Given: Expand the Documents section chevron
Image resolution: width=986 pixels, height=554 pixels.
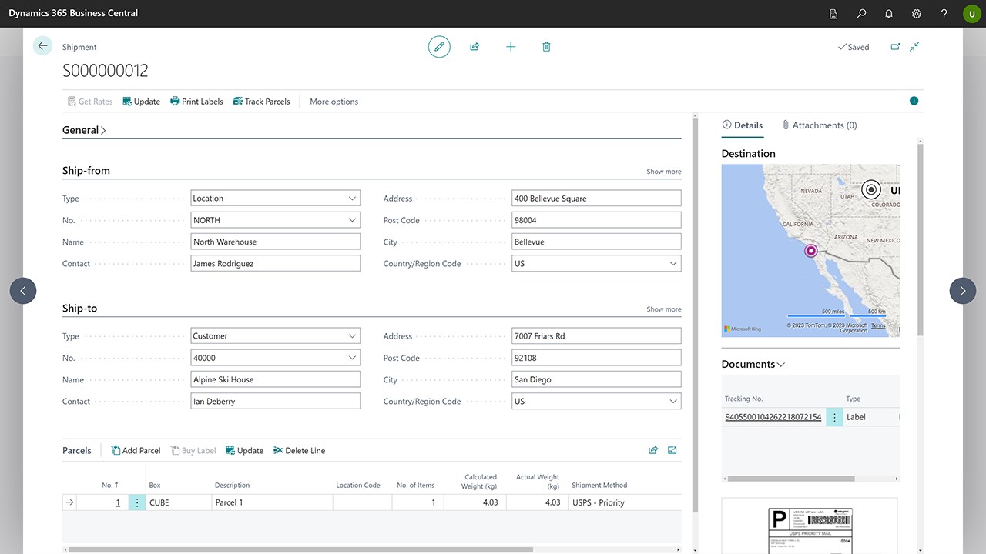Looking at the screenshot, I should tap(781, 364).
